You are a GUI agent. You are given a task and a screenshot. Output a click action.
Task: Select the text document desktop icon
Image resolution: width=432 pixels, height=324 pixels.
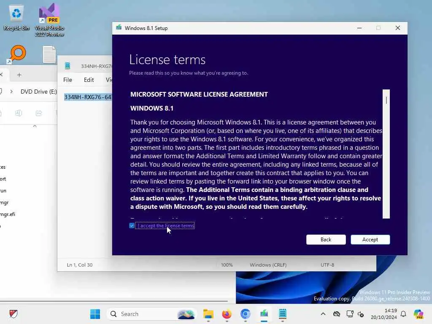pyautogui.click(x=49, y=54)
